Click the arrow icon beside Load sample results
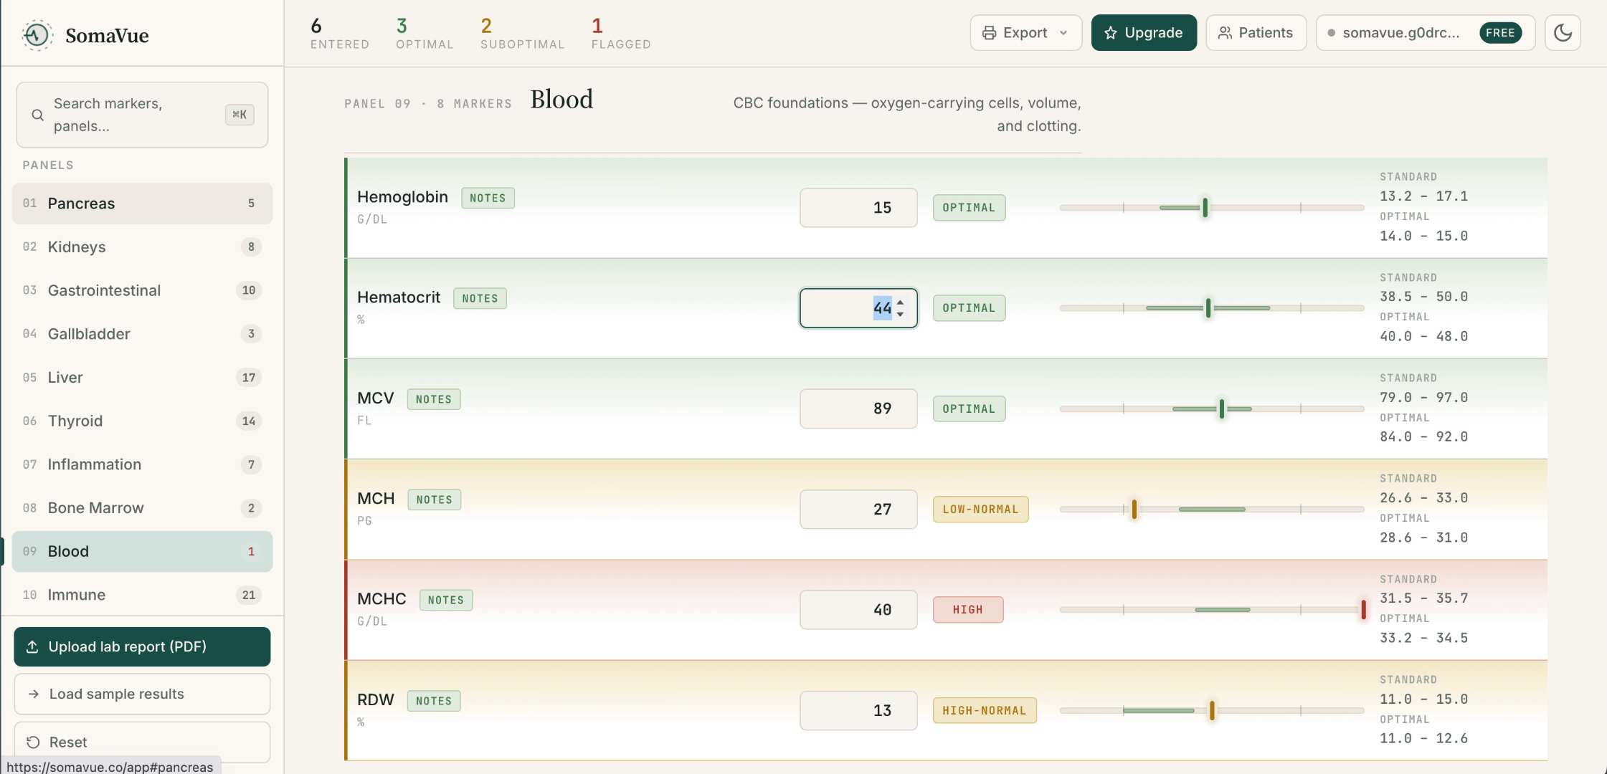The image size is (1607, 774). tap(33, 694)
